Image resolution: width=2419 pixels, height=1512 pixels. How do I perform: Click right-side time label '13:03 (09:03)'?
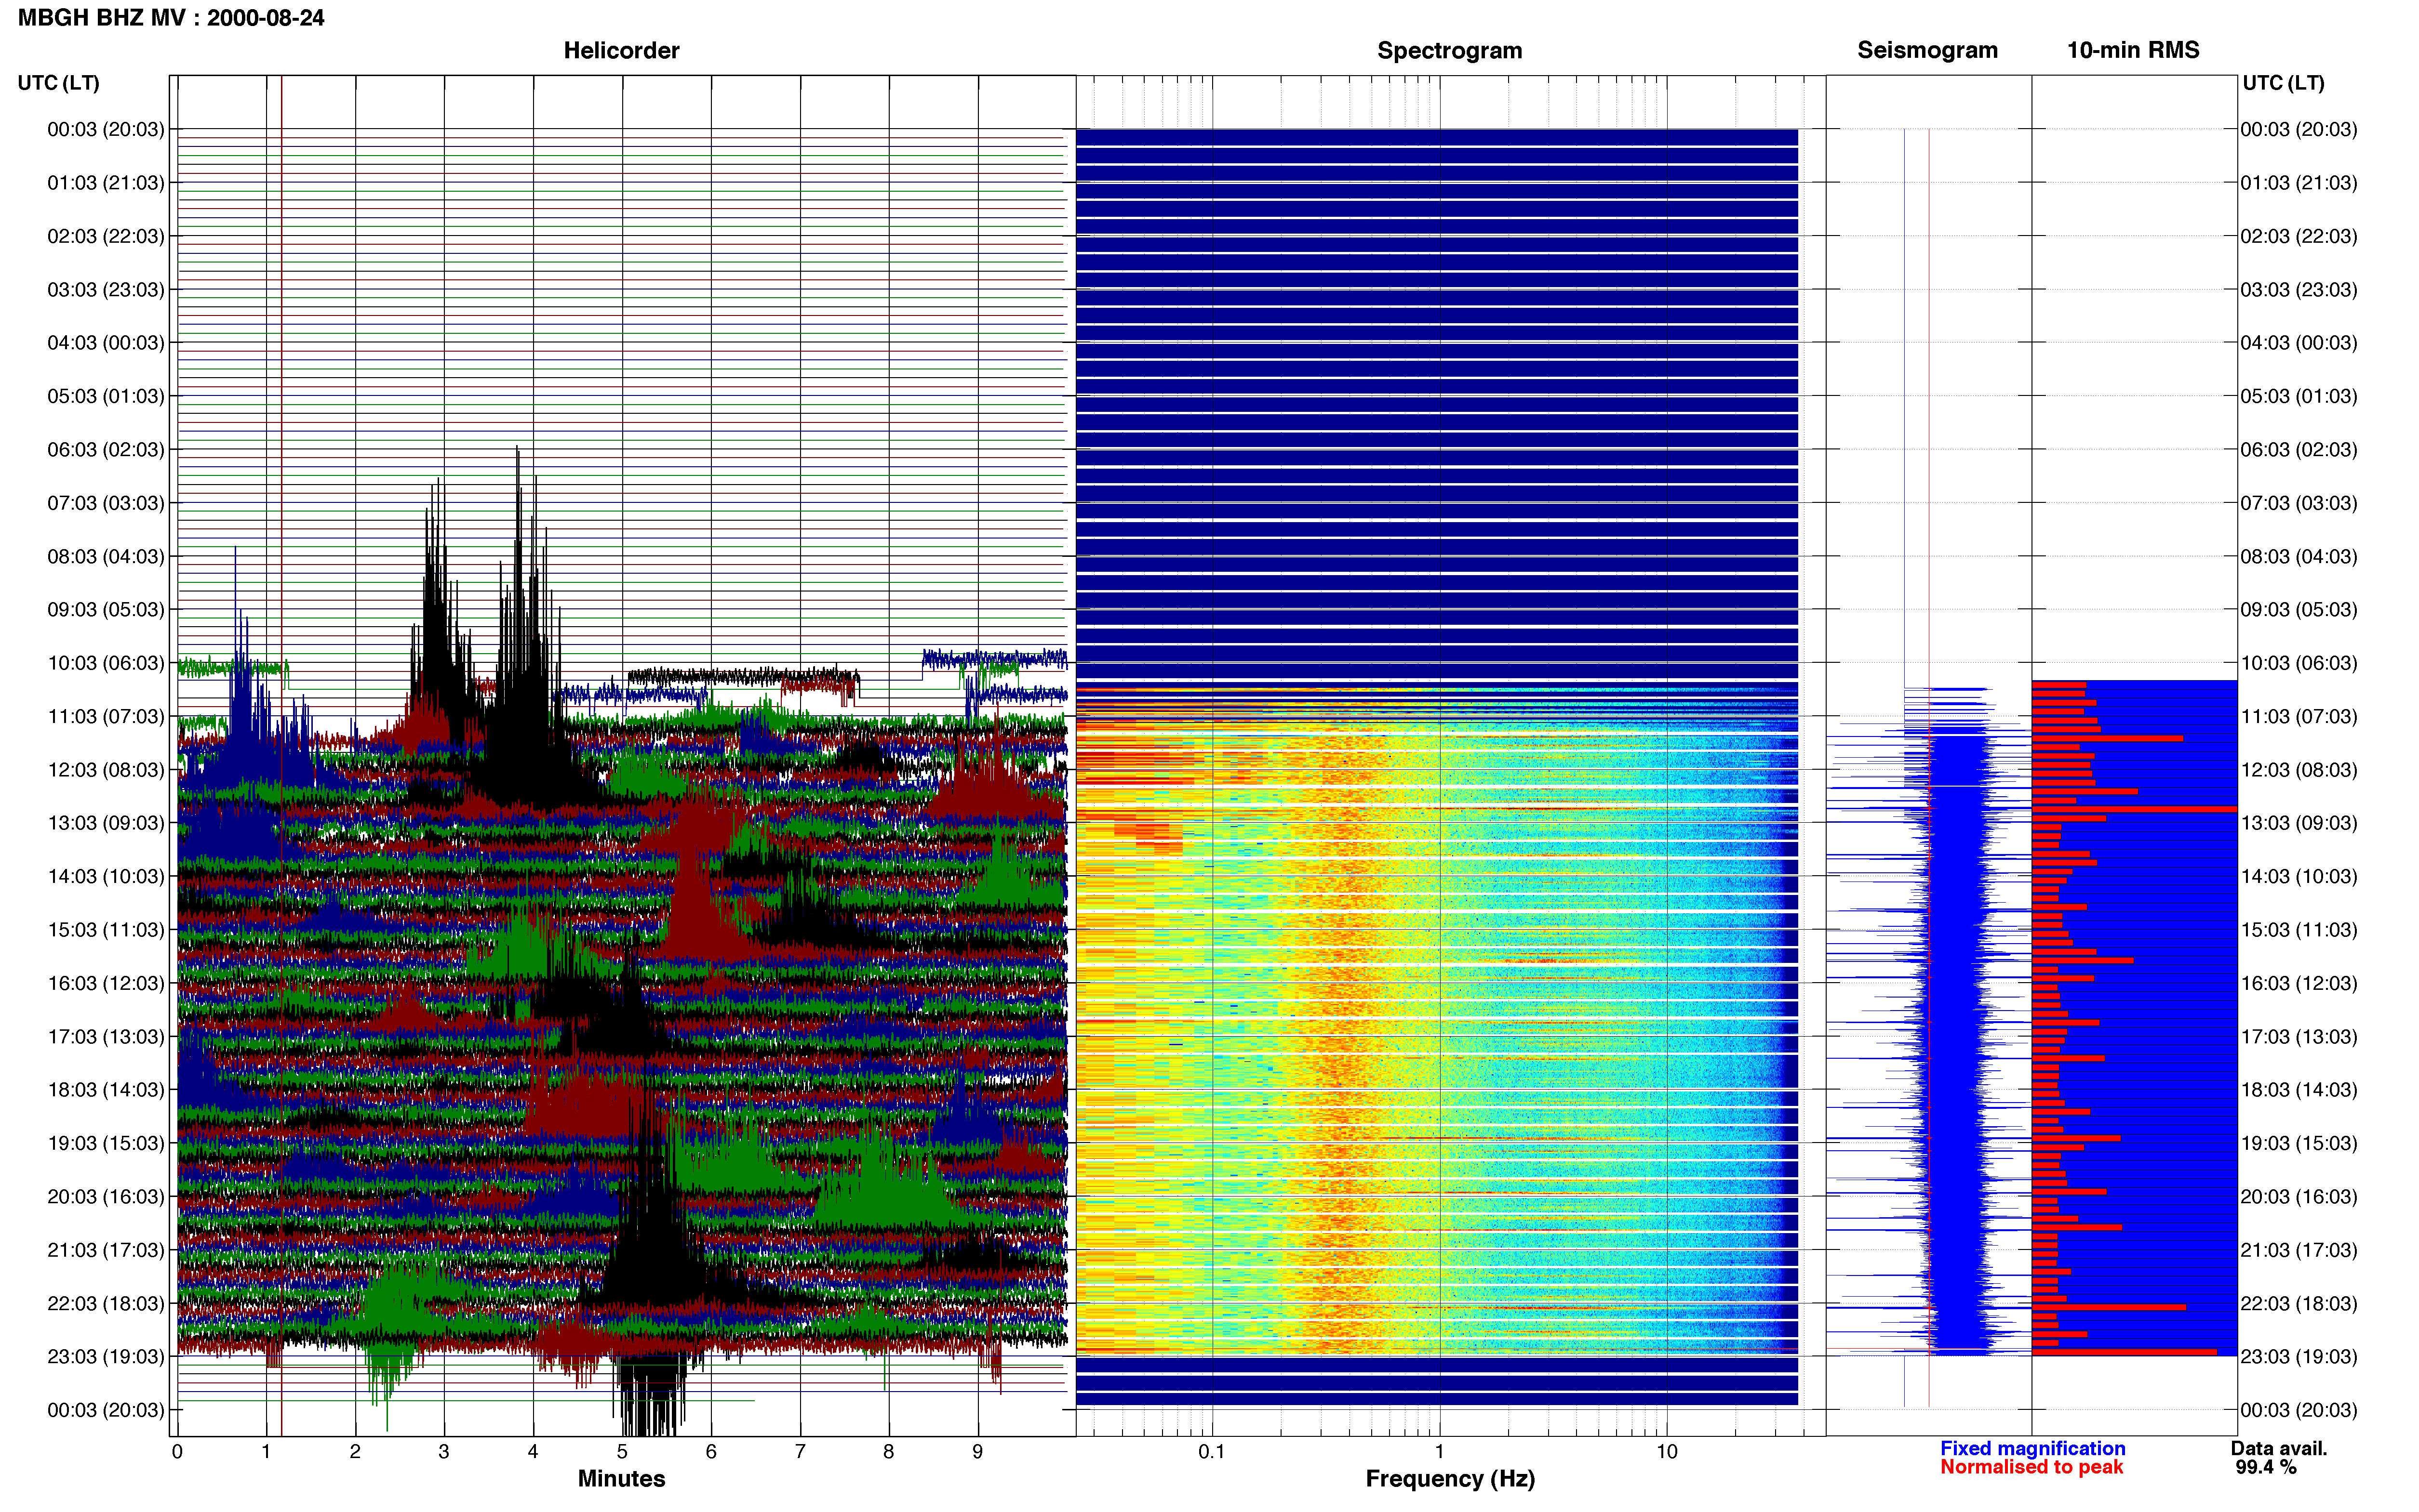tap(2299, 823)
